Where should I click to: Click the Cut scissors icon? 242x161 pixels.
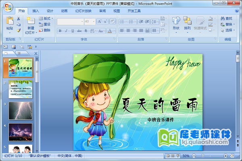[x=19, y=19]
